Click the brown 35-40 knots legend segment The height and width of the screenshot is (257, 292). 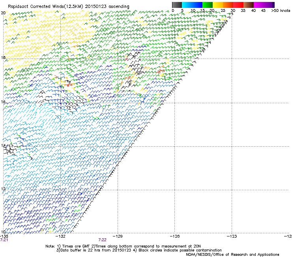[x=249, y=5]
